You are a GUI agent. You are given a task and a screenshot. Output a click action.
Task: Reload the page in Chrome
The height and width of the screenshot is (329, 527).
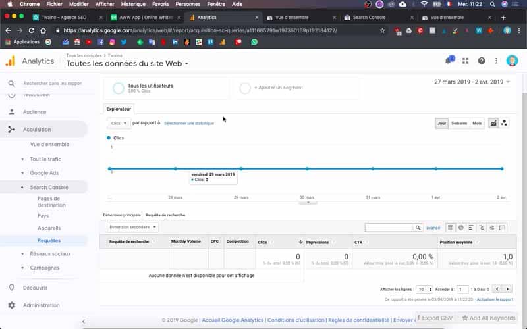31,30
